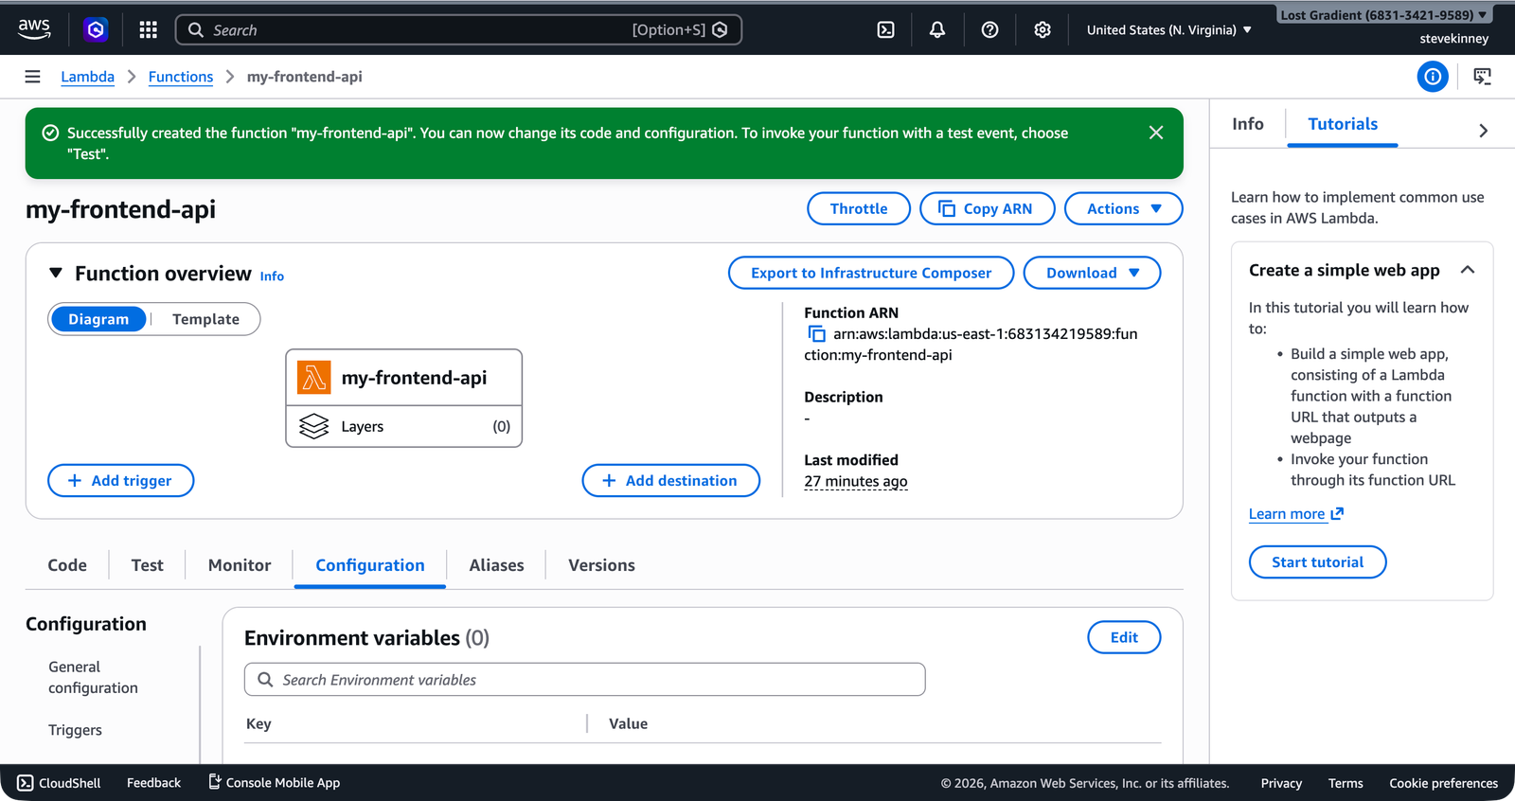Open Triggers in Configuration side menu

coord(75,730)
